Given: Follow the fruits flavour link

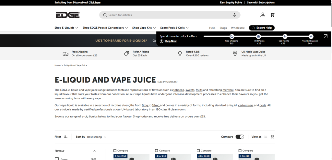Looking at the screenshot, I should click(199, 90).
